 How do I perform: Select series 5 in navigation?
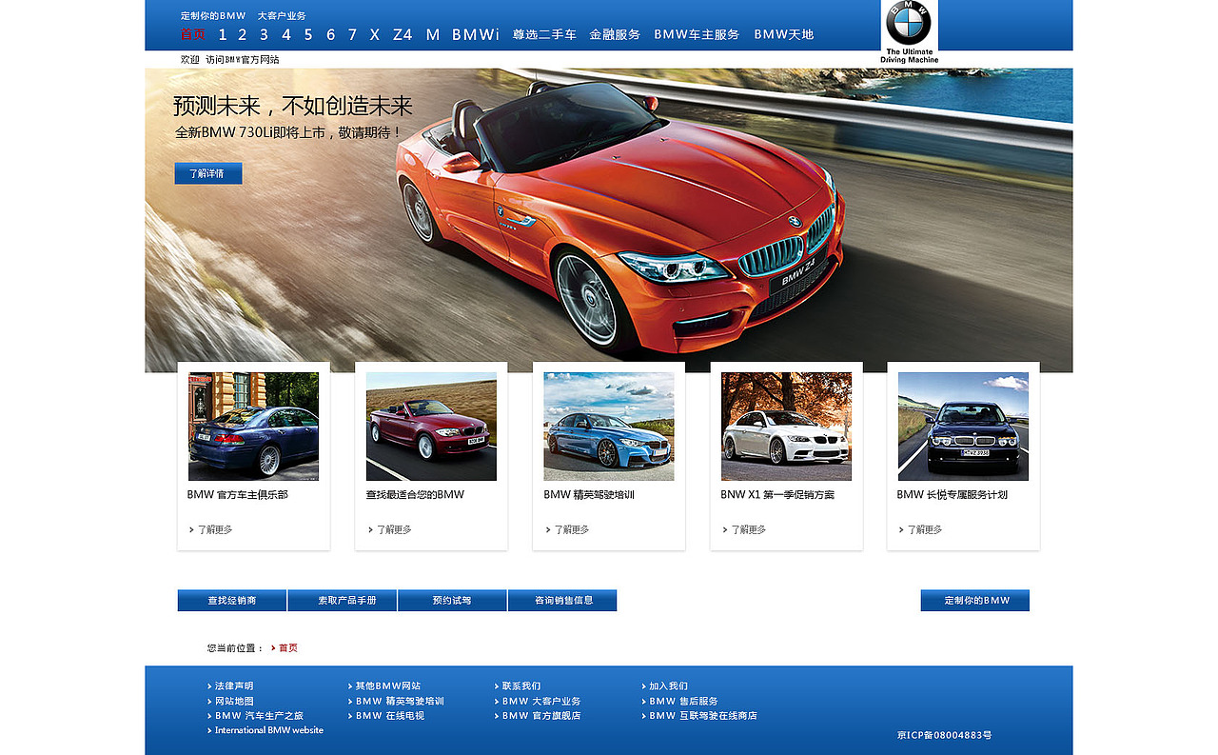308,34
